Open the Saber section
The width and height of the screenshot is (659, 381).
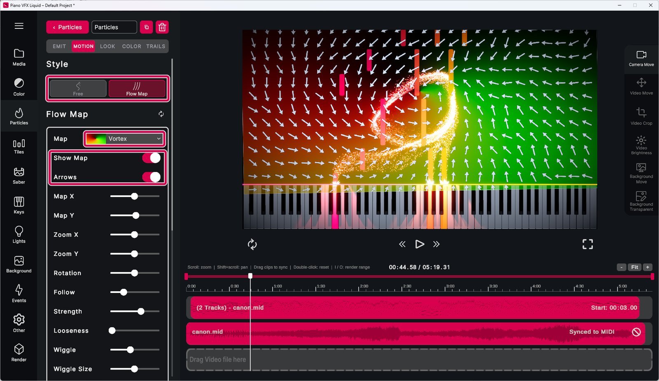pos(19,176)
